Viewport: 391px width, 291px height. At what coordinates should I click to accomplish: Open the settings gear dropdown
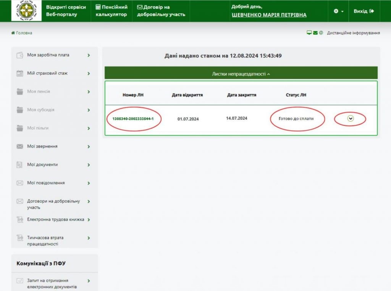click(x=338, y=11)
